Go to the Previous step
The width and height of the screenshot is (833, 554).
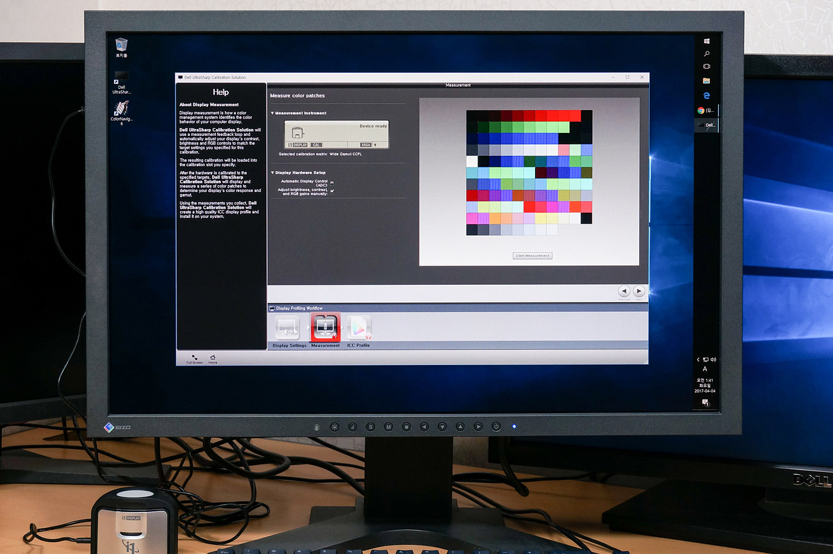pyautogui.click(x=624, y=291)
